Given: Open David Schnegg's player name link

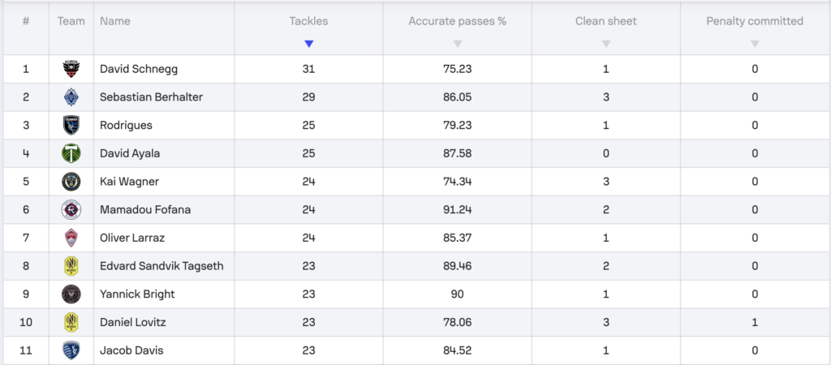Looking at the screenshot, I should 139,69.
